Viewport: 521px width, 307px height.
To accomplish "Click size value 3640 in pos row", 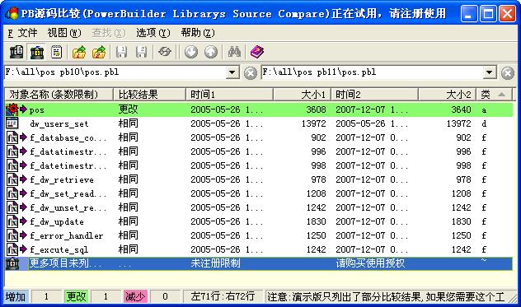I will click(461, 109).
